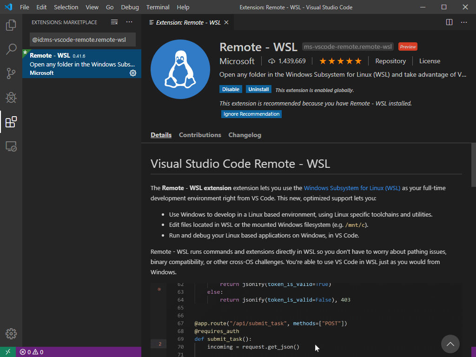Click the install count cloud icon
Viewport: 476px width, 357px height.
pos(271,61)
